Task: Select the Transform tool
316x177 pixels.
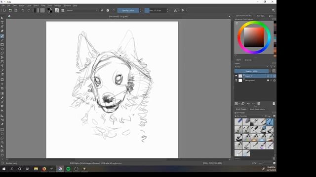Action: click(2, 80)
